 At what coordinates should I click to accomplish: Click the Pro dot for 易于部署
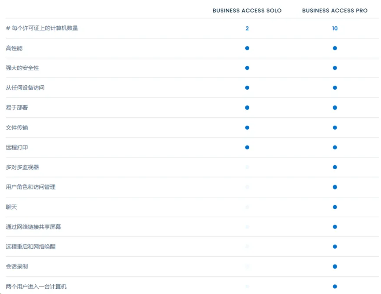[x=335, y=108]
